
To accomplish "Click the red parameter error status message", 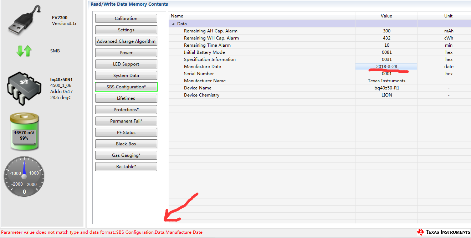I will pos(102,232).
